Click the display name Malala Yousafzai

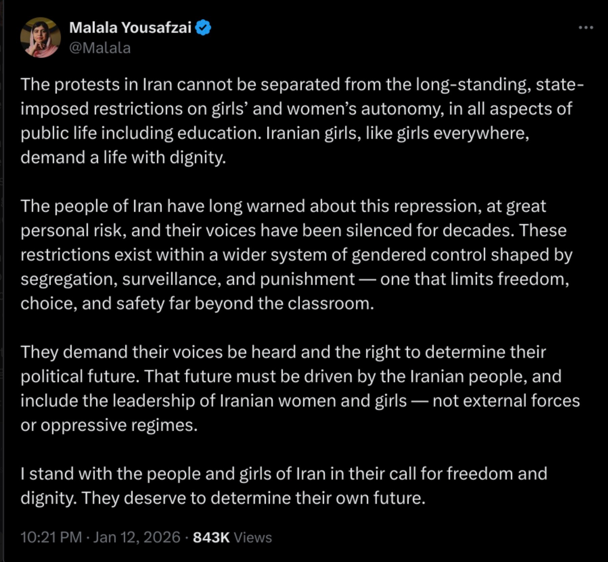point(130,28)
